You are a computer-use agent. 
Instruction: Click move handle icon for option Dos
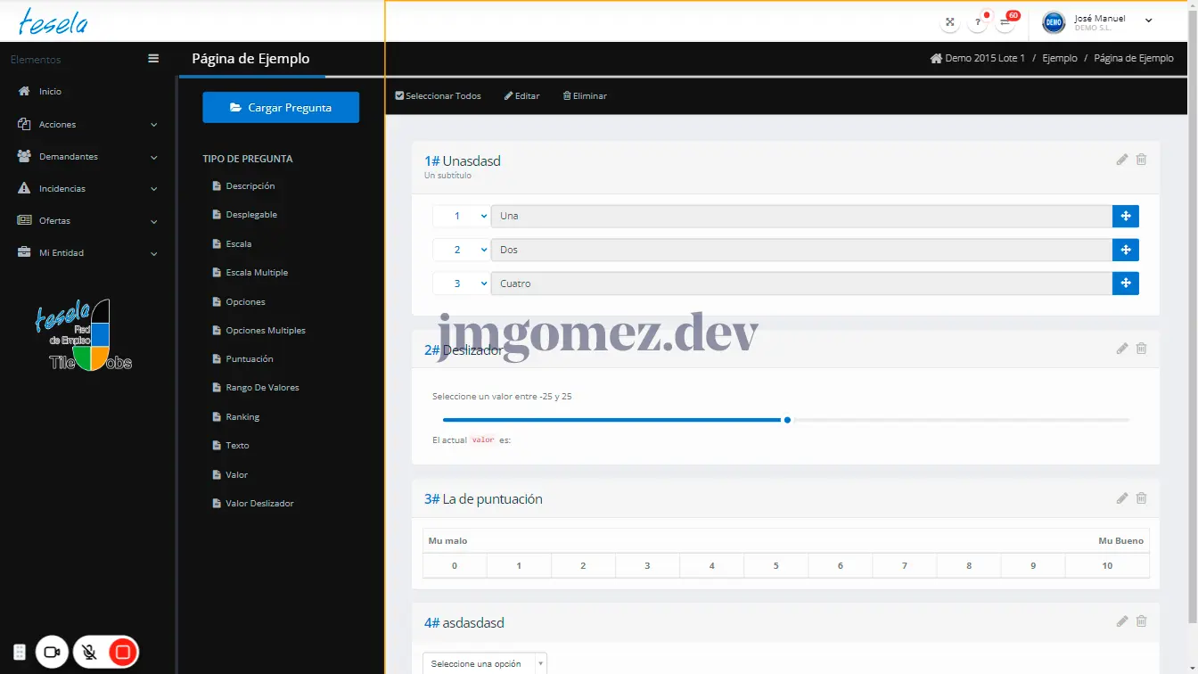click(x=1126, y=250)
